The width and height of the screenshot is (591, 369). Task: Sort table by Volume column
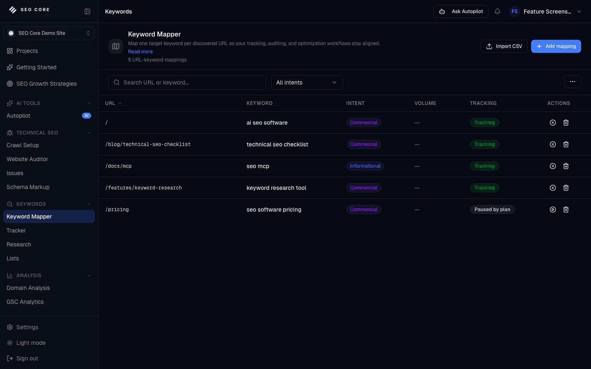[428, 103]
